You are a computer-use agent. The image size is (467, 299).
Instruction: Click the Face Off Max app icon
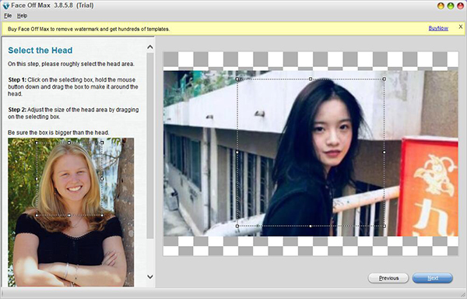point(5,5)
